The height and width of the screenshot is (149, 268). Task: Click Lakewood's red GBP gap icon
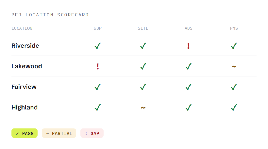pos(98,66)
